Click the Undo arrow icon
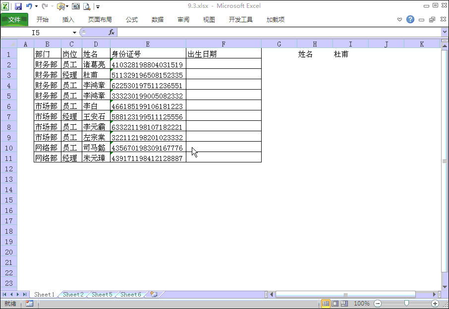This screenshot has height=309, width=449. [x=29, y=6]
